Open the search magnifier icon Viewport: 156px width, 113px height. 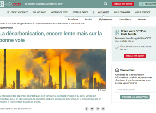106,4
